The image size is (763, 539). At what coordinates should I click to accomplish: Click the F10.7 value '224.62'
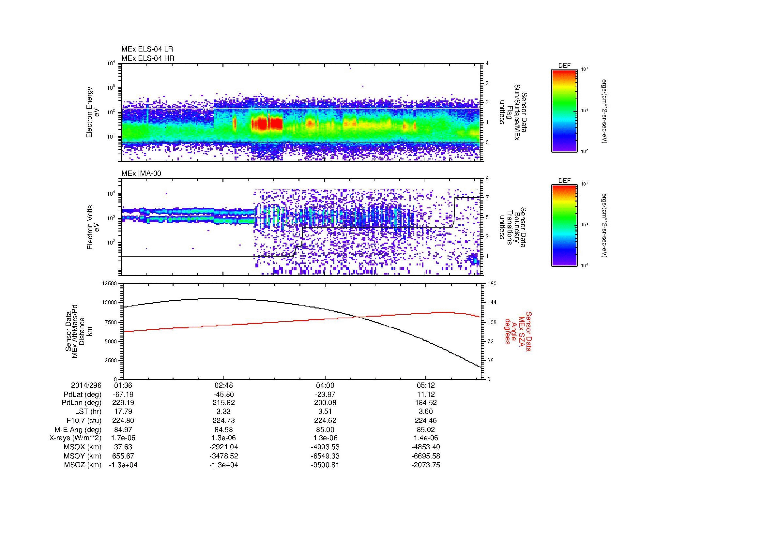pos(325,420)
